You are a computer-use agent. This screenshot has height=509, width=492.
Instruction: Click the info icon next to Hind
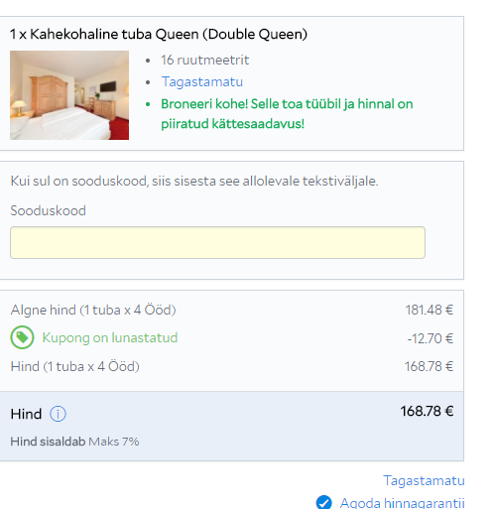(58, 414)
